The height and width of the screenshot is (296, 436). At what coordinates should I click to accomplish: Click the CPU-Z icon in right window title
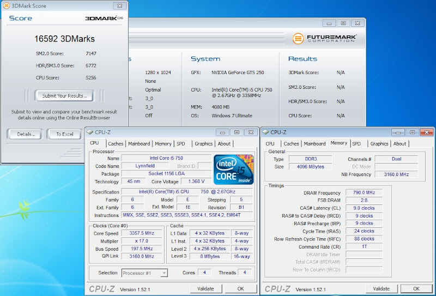click(265, 132)
